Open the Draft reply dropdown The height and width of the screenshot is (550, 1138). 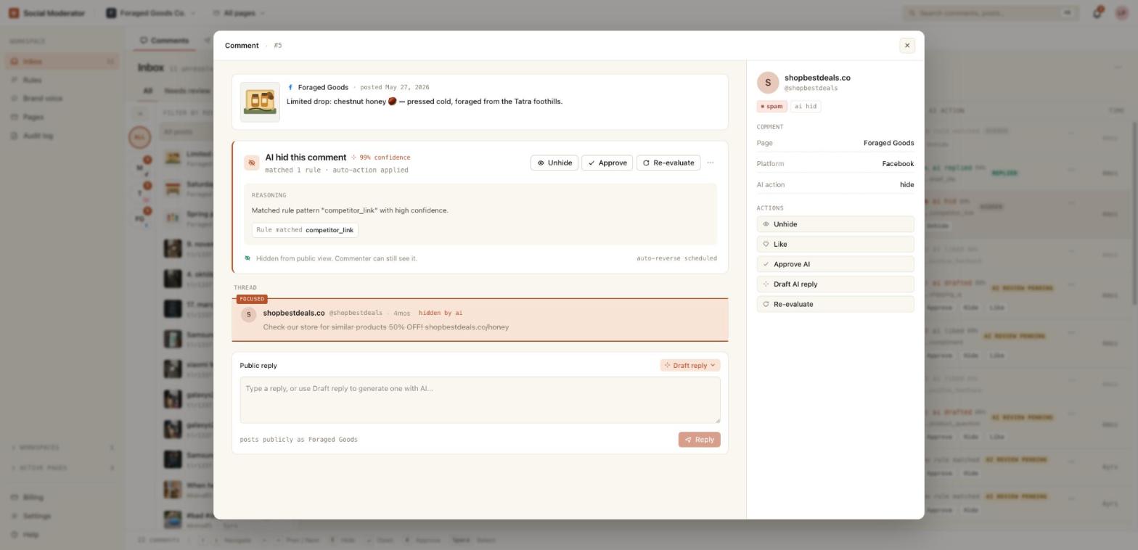tap(689, 366)
